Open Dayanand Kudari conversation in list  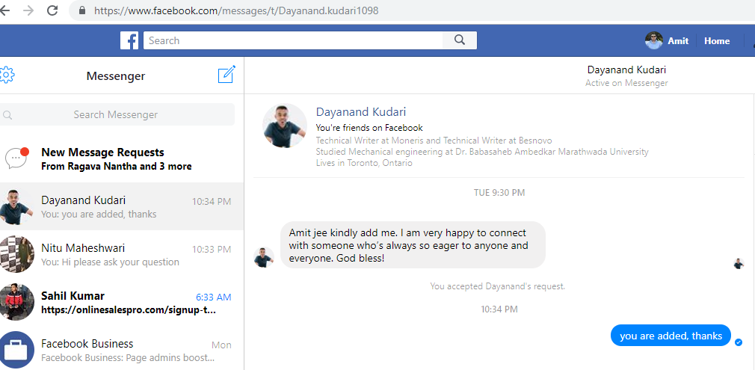pos(121,207)
